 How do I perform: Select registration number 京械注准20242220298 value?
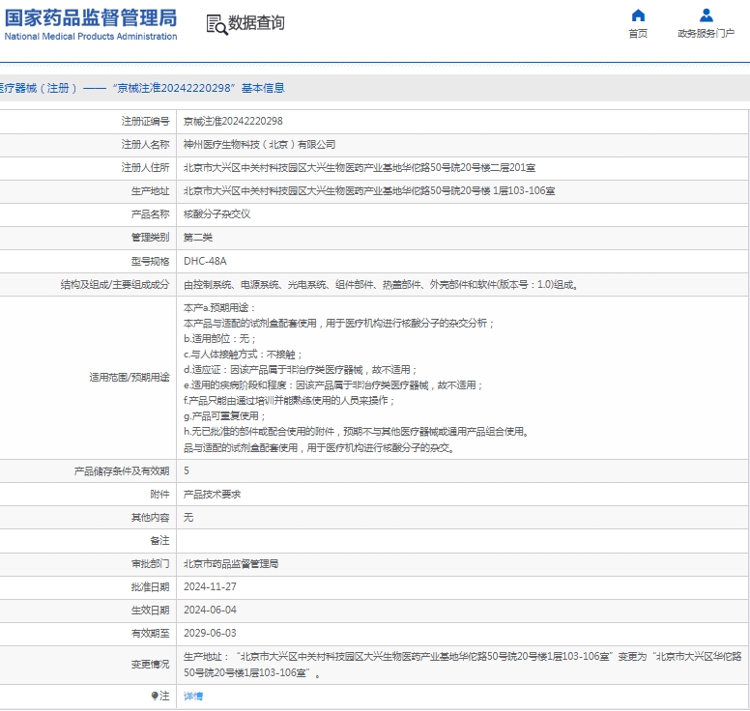click(233, 122)
